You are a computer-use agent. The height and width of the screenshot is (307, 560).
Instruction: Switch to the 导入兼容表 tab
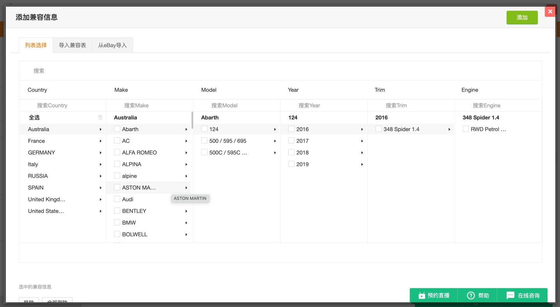coord(72,45)
